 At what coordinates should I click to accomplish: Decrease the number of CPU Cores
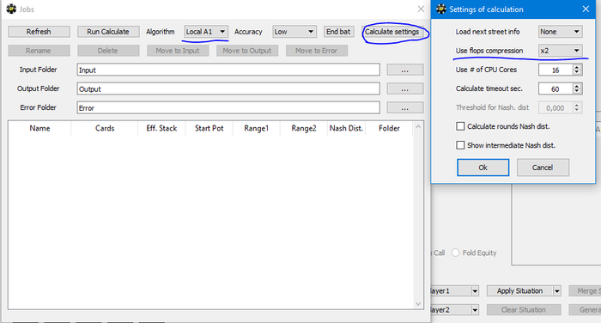pos(577,72)
